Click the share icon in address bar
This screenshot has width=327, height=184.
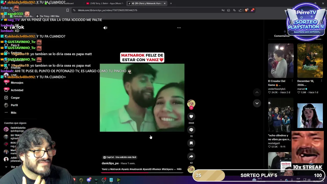pos(240,10)
